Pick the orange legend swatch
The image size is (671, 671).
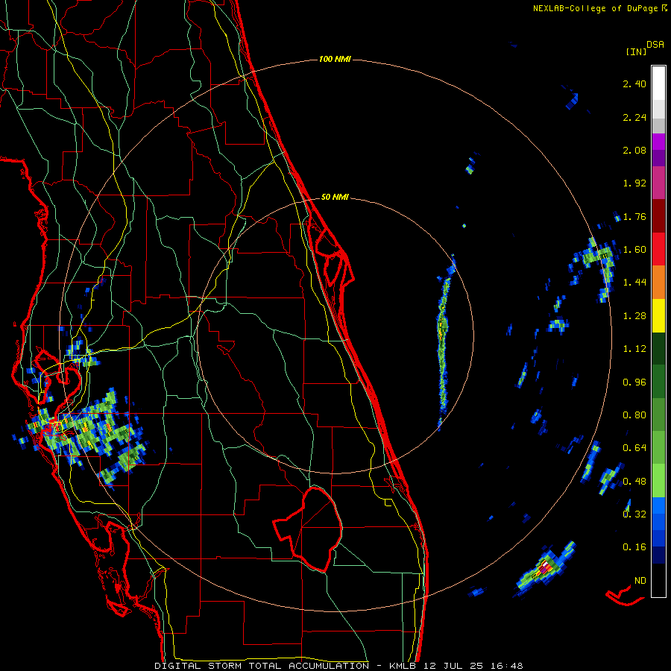[x=658, y=283]
